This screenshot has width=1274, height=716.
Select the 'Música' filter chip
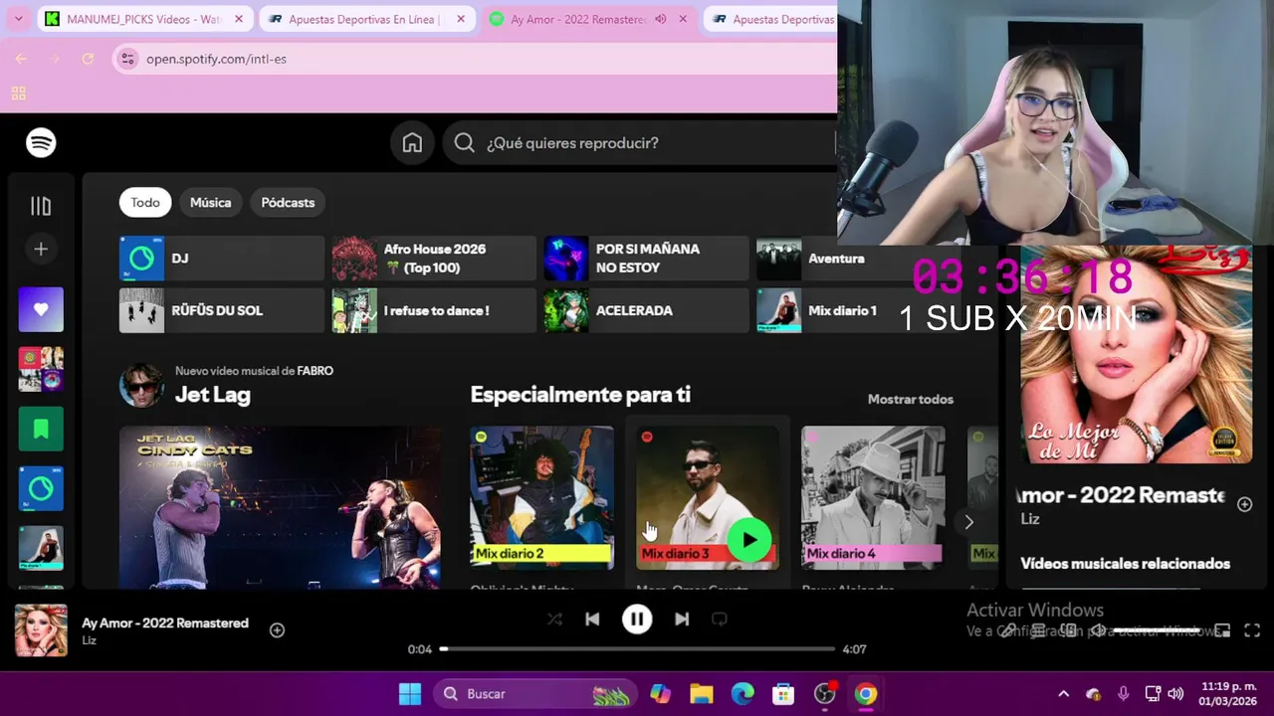point(210,203)
